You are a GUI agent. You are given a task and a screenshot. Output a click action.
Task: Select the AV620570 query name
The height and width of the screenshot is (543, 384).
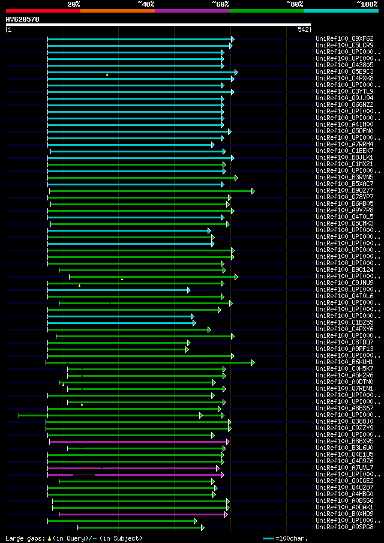(x=23, y=19)
